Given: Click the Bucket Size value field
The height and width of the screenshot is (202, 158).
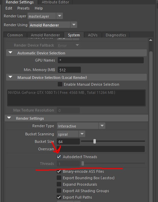Looking at the screenshot, I should click(68, 141).
